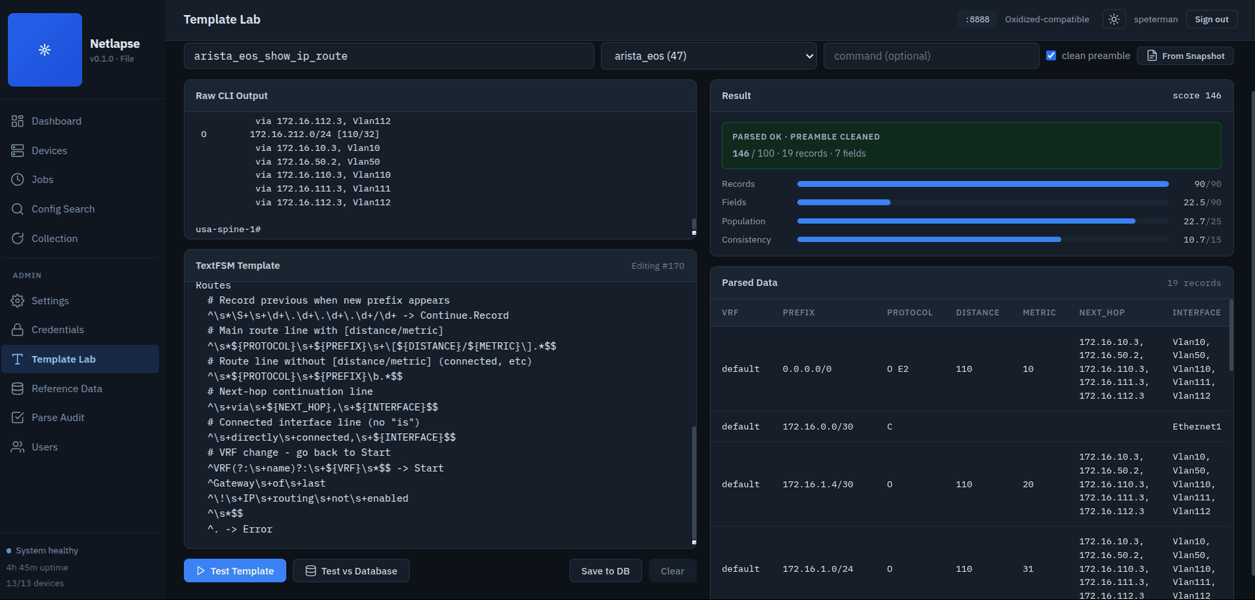
Task: Click the Credentials lock icon
Action: tap(18, 330)
